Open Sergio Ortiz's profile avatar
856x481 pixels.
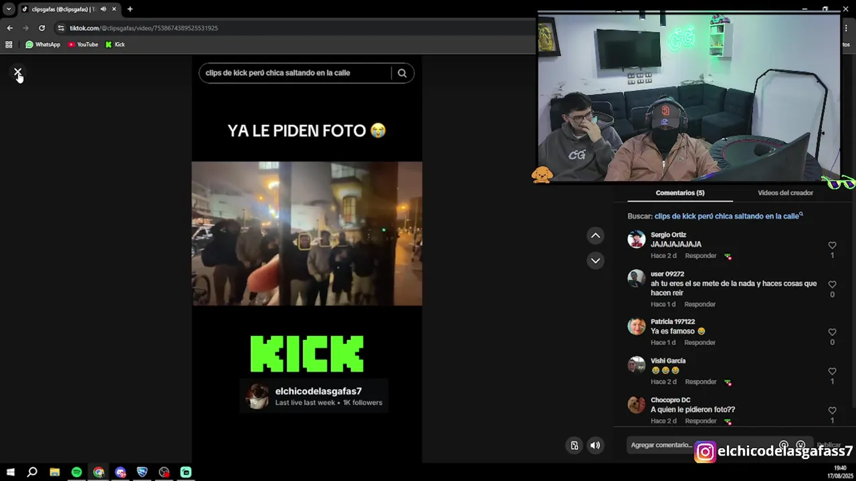(636, 239)
